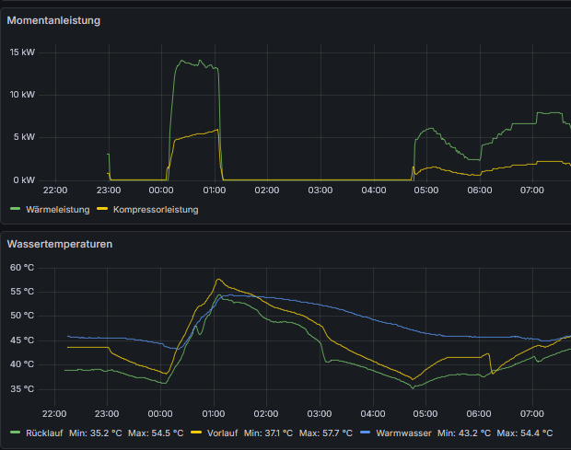571x450 pixels.
Task: Click the 55 °C axis label
Action: (x=22, y=292)
